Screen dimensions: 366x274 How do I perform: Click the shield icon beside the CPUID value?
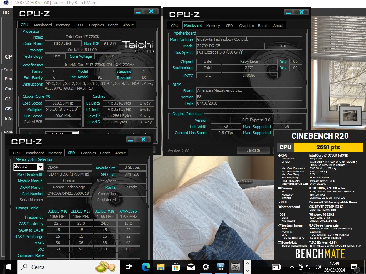click(x=356, y=162)
